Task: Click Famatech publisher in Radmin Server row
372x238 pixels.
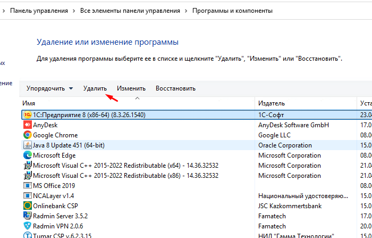Action: (x=272, y=216)
